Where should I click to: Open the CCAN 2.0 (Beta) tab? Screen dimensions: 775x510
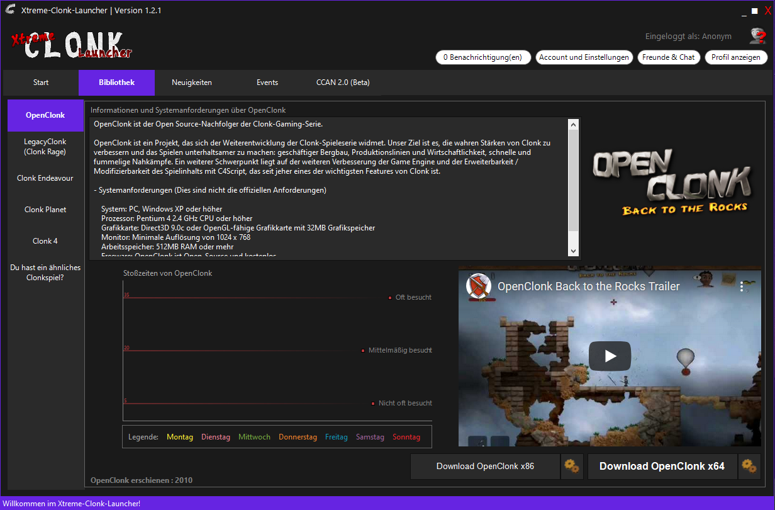point(343,82)
